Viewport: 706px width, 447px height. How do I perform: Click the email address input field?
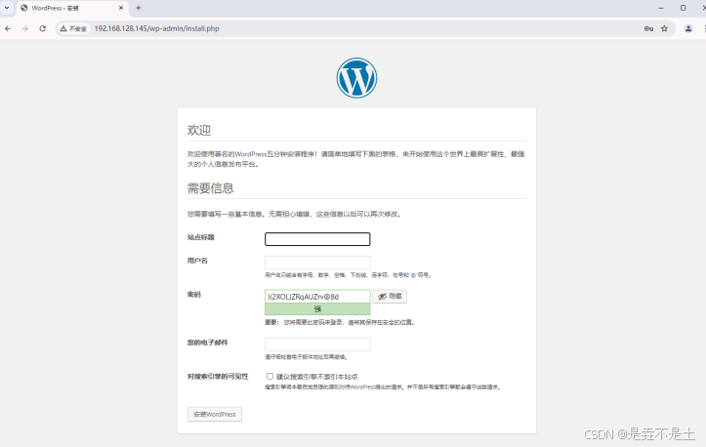(x=317, y=345)
